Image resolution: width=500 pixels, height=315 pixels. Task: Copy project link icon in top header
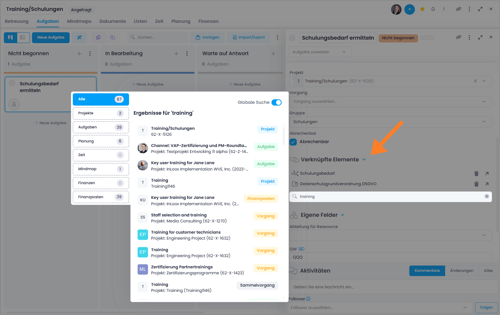click(x=459, y=9)
